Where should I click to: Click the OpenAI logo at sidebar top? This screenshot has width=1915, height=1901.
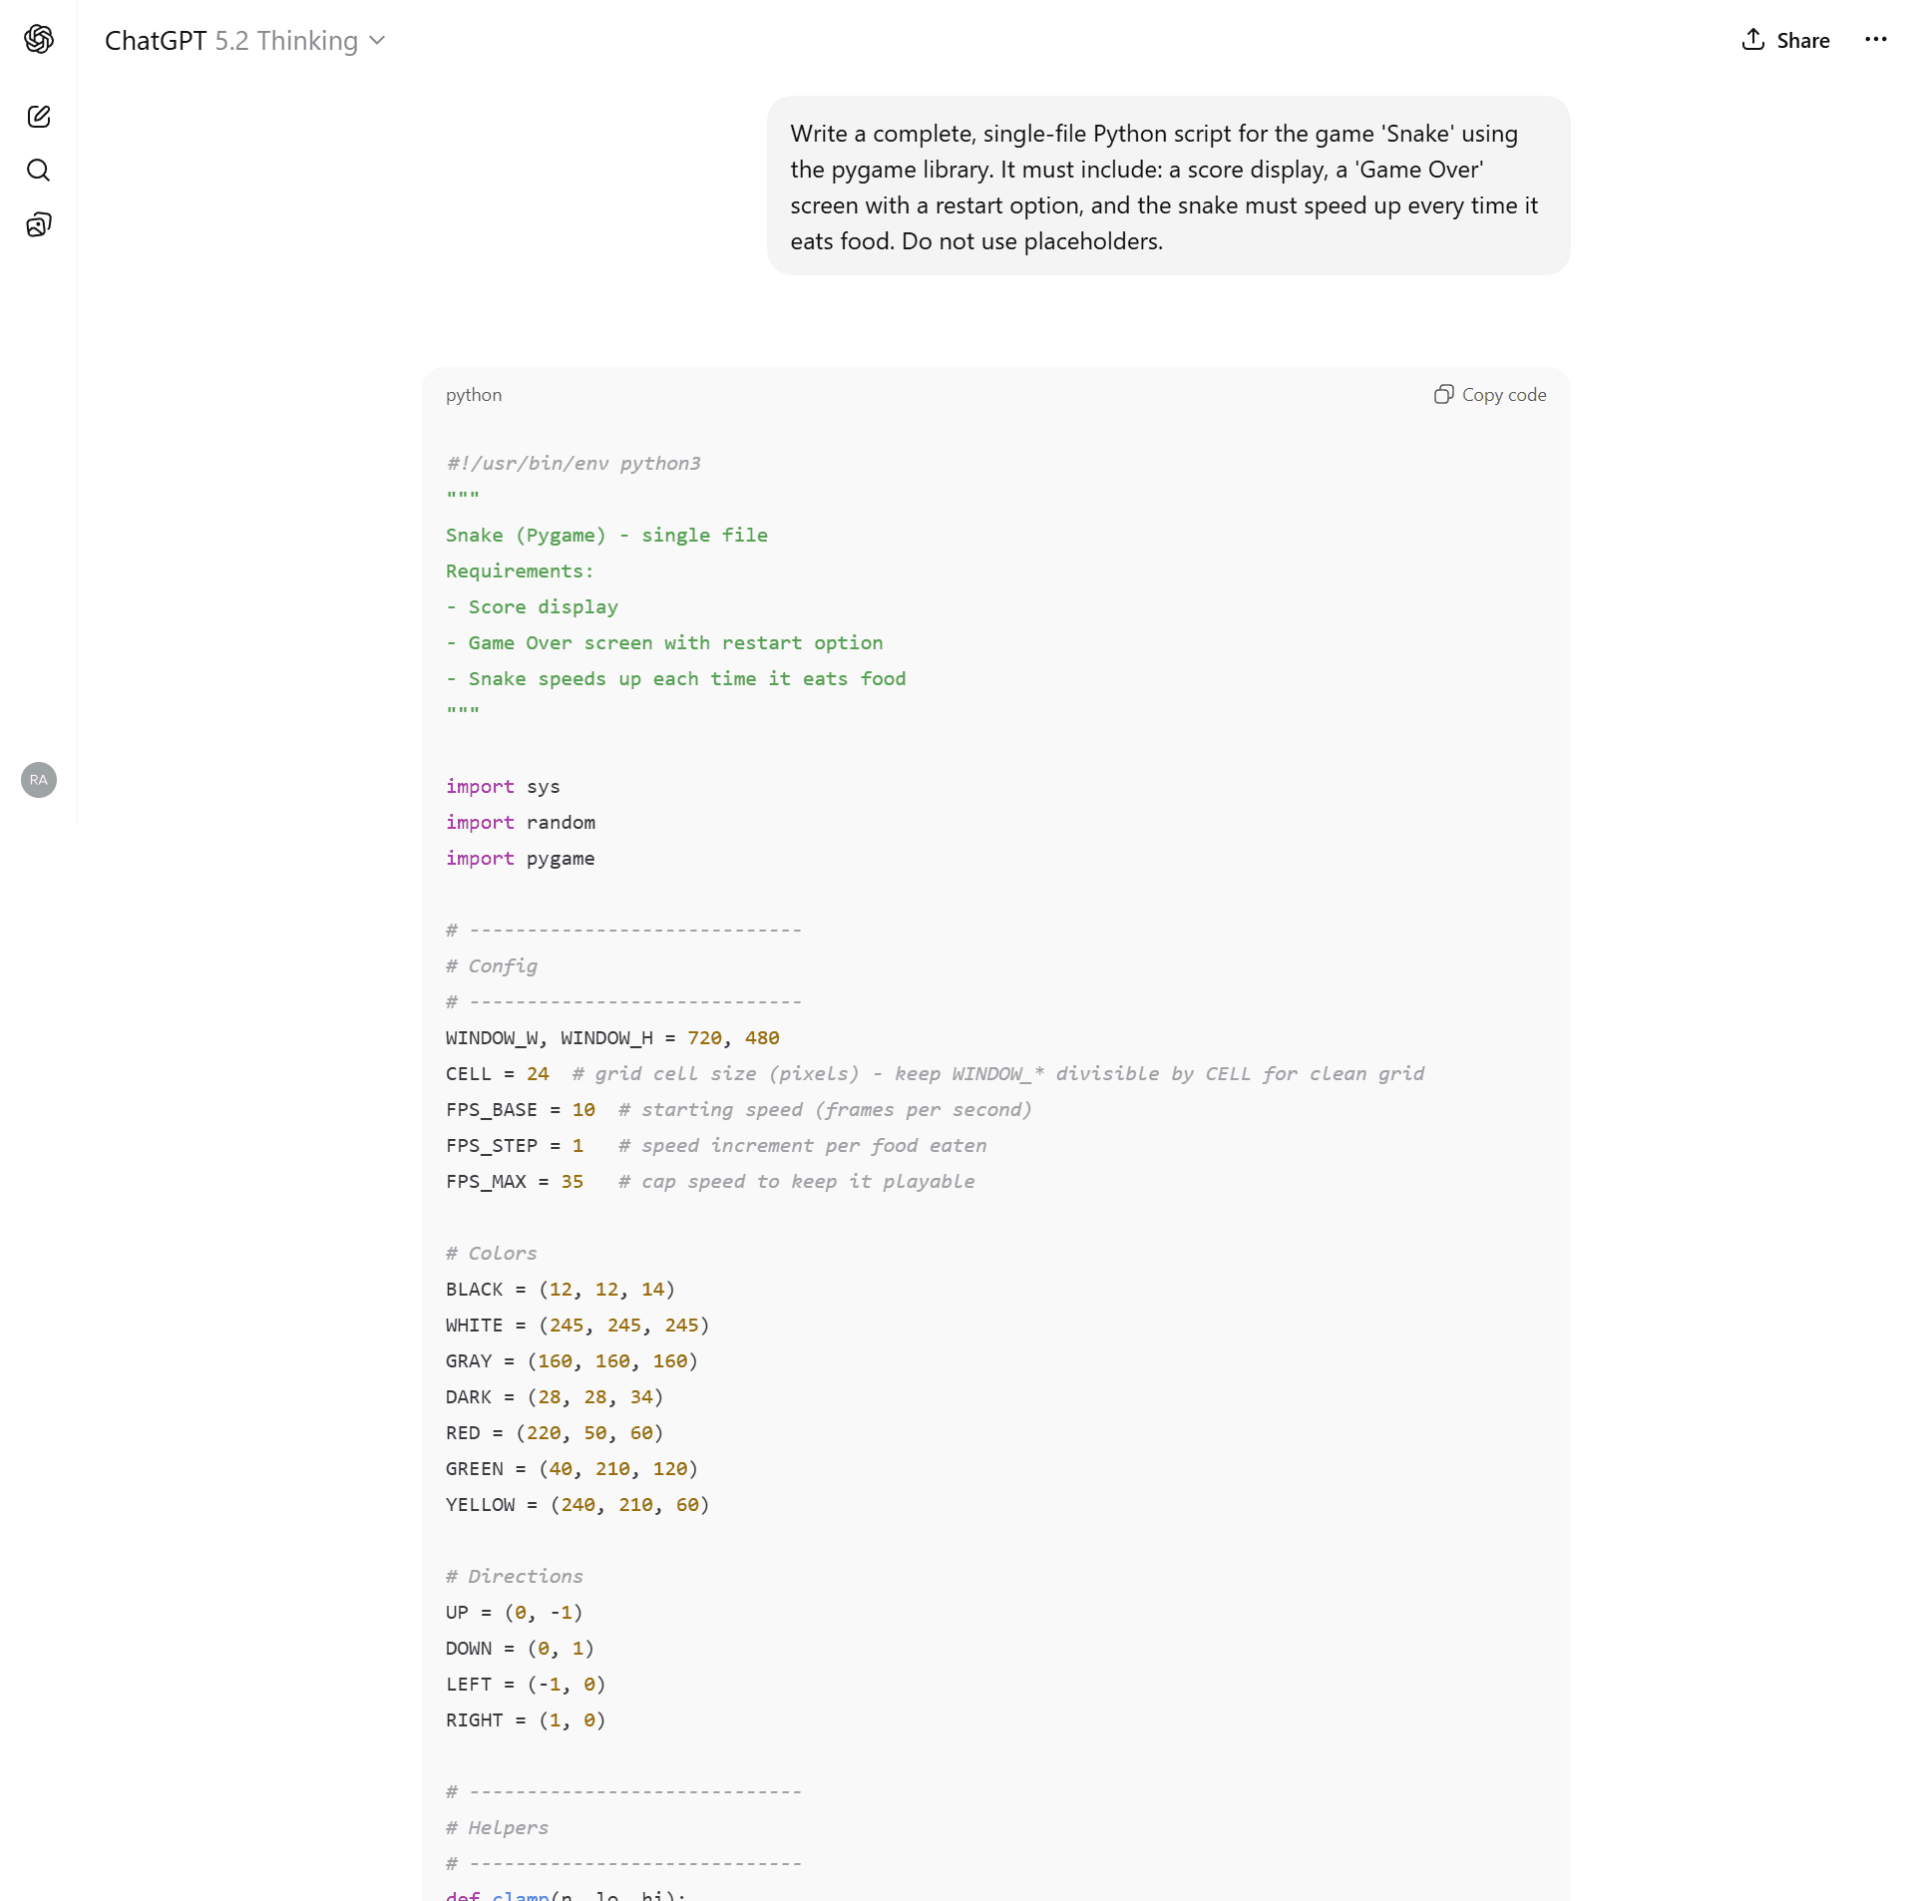(x=39, y=40)
